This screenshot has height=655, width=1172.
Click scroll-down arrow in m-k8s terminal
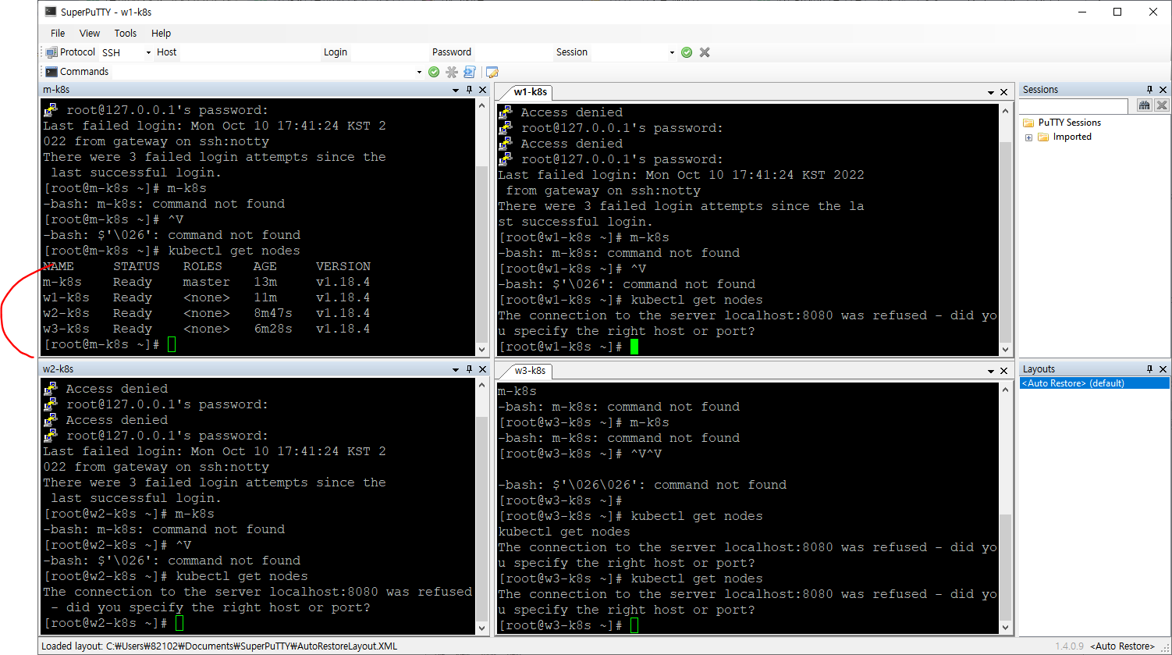(x=483, y=349)
